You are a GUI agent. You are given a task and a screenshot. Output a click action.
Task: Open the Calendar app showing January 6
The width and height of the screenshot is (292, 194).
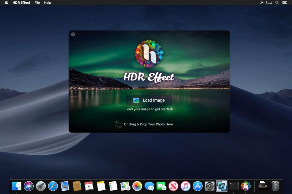[89, 186]
